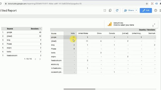Viewport: 161px width, 90px height.
Task: Click the Canada column header
Action: (112, 33)
